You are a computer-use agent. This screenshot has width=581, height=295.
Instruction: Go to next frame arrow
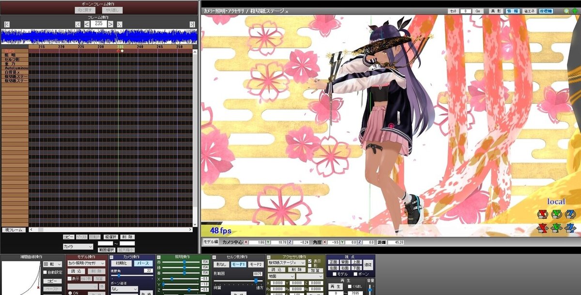(x=110, y=24)
